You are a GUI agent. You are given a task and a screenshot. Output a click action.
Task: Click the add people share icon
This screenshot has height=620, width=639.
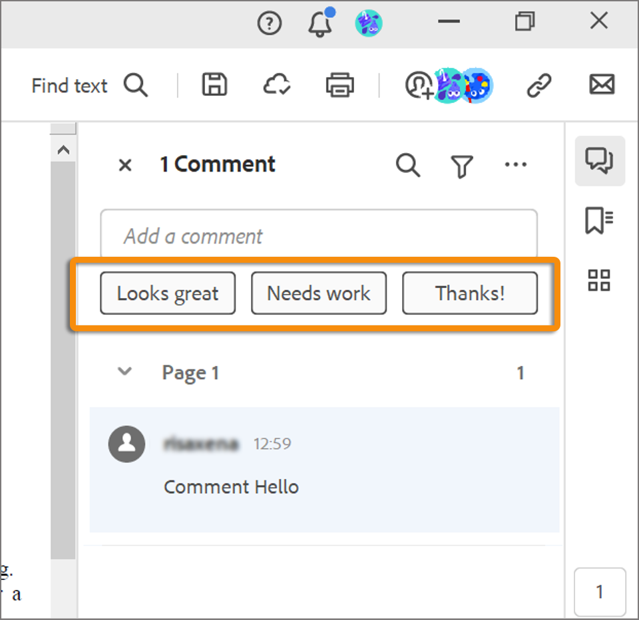418,86
